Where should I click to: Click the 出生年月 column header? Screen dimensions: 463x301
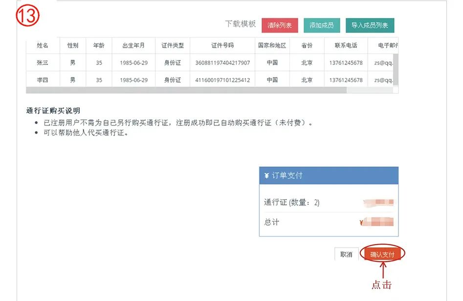(x=133, y=45)
